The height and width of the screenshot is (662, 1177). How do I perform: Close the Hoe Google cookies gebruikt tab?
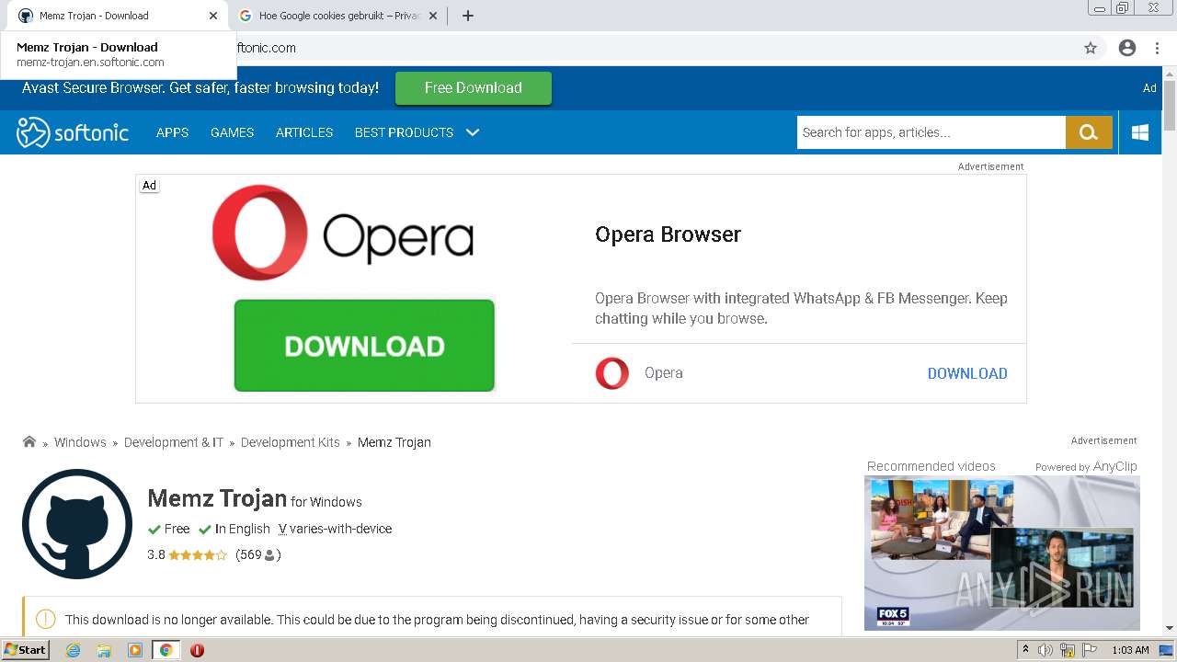coord(433,16)
